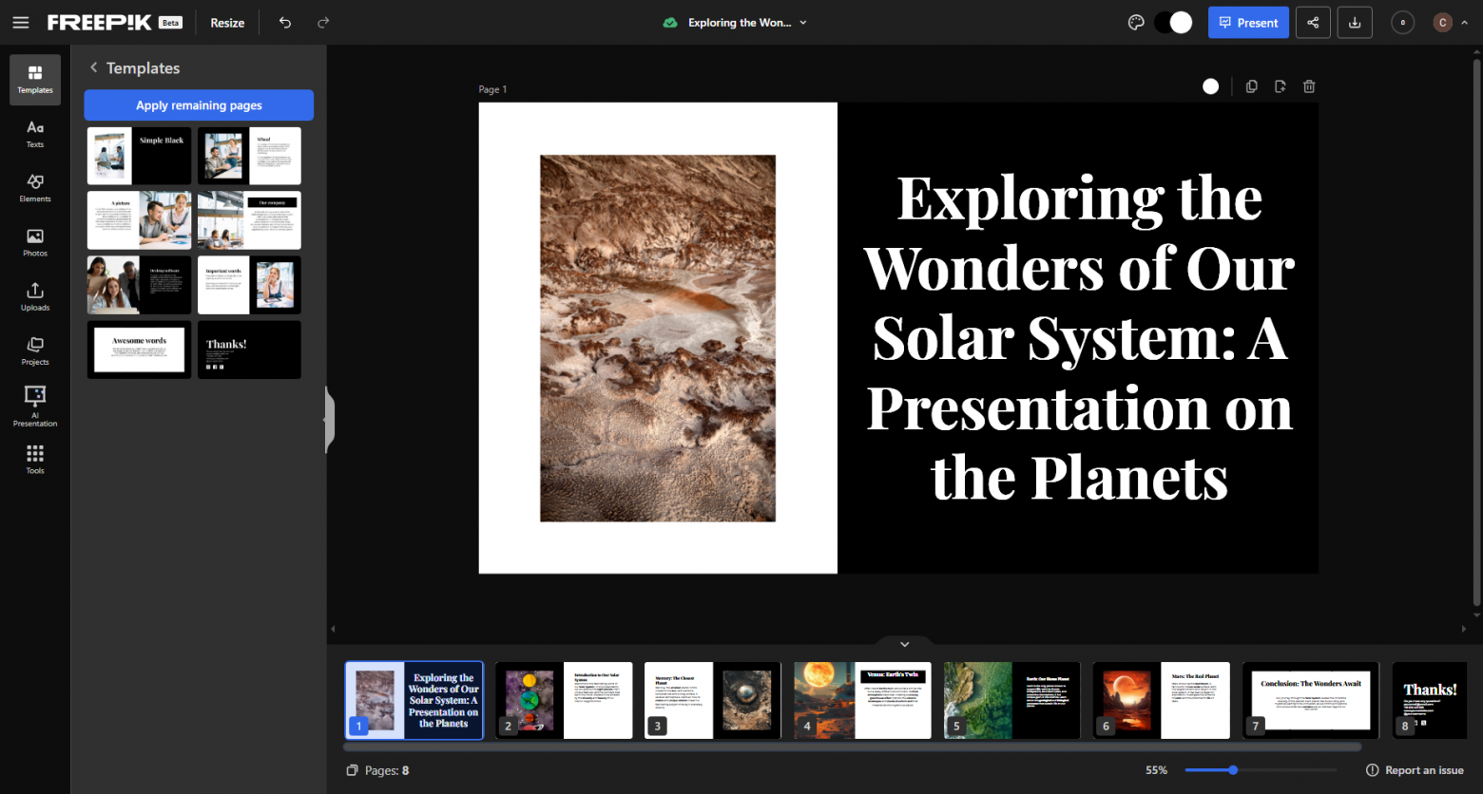Open the Elements panel

click(x=35, y=188)
